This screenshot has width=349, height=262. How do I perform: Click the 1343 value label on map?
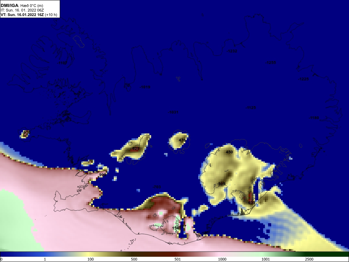[177, 228]
